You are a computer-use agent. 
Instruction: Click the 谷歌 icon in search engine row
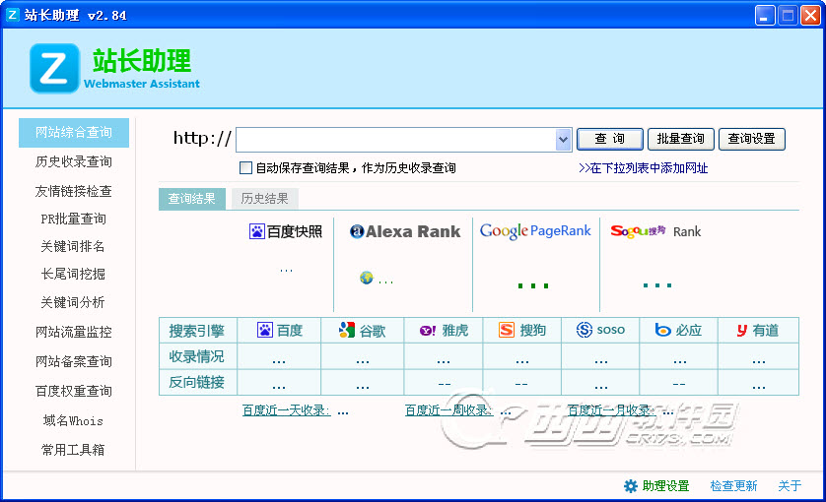347,330
